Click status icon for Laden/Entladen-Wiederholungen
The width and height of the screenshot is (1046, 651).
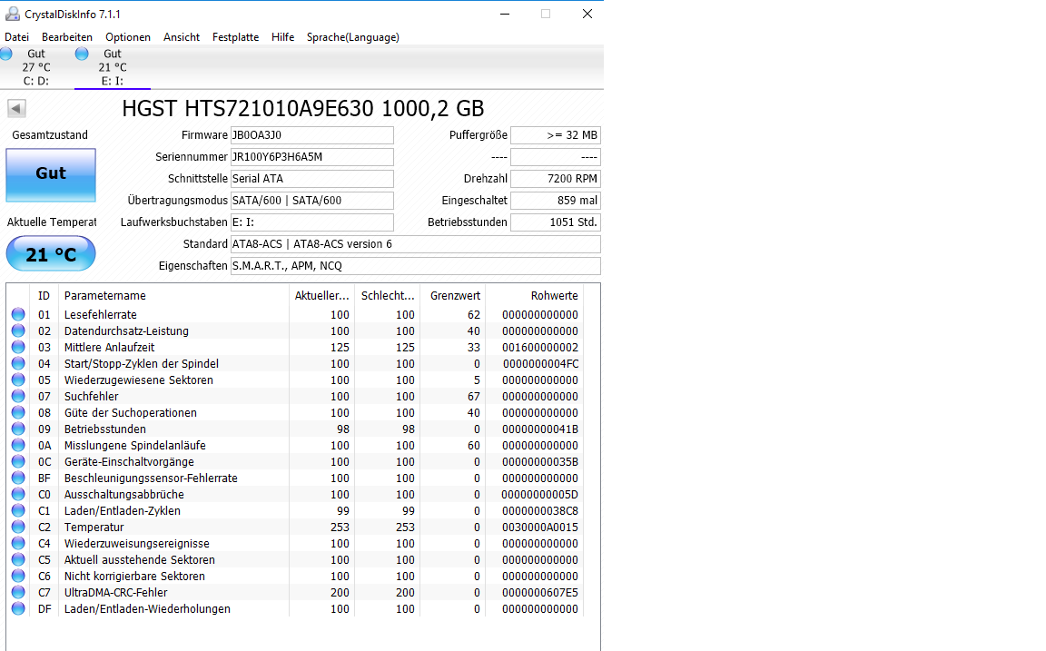click(18, 608)
